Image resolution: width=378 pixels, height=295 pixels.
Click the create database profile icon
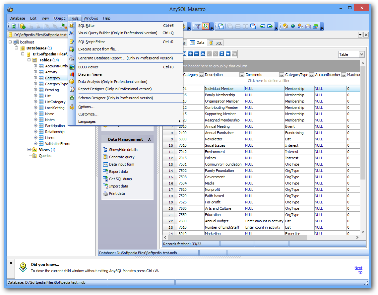click(x=23, y=26)
